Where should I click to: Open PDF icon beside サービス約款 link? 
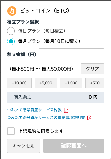pyautogui.click(x=66, y=110)
